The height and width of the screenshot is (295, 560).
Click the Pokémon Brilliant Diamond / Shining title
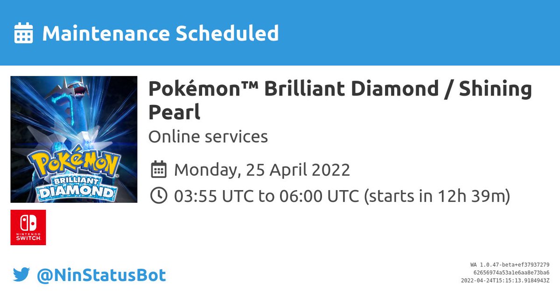(x=340, y=89)
